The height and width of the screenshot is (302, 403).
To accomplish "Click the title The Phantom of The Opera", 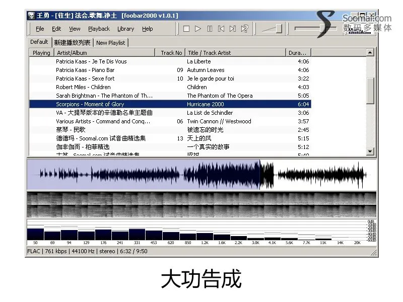I will [220, 96].
